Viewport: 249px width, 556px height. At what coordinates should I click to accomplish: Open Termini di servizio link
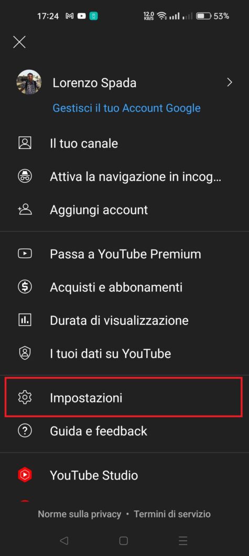(172, 514)
